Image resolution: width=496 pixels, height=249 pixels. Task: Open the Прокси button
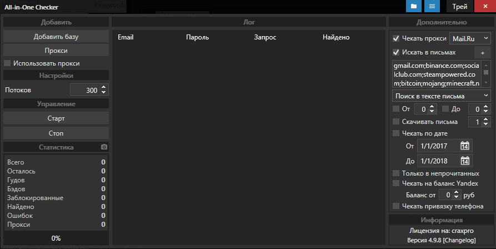click(x=56, y=51)
